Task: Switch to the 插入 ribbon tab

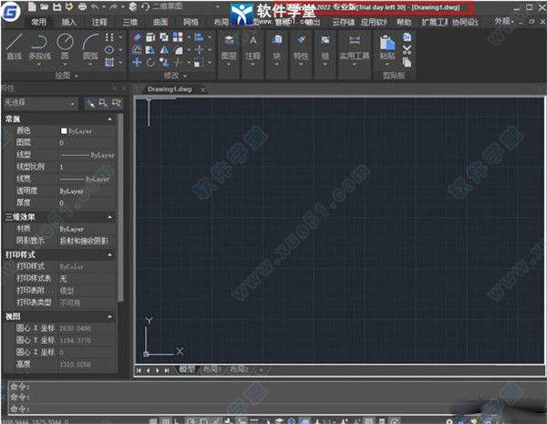Action: point(71,21)
